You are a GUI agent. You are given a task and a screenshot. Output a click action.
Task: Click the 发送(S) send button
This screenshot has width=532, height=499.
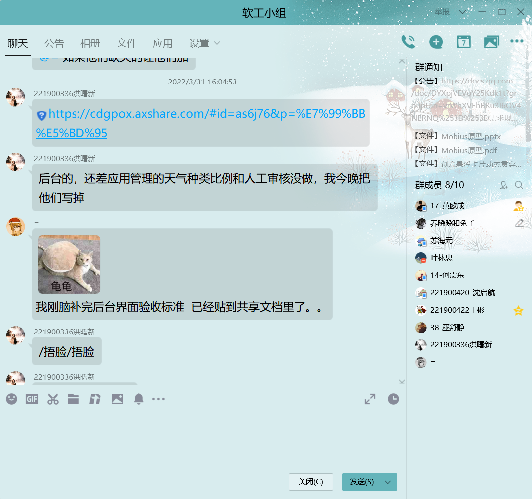362,482
